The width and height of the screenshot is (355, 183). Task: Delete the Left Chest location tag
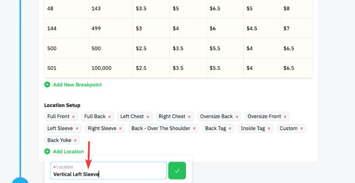[x=148, y=117]
